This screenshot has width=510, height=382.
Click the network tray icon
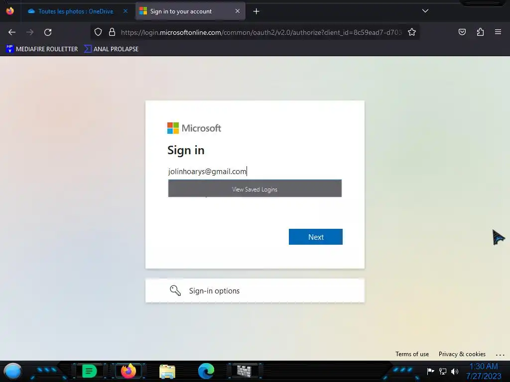pyautogui.click(x=443, y=371)
